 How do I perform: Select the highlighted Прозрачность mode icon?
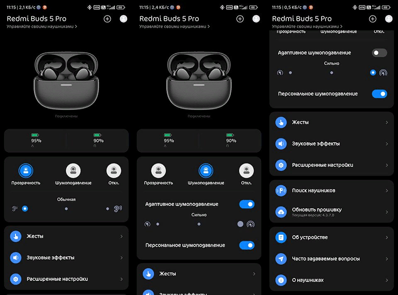point(26,171)
